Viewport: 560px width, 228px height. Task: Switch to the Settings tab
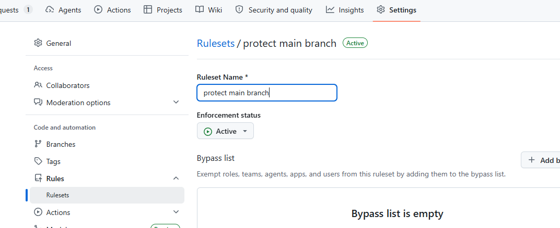396,10
